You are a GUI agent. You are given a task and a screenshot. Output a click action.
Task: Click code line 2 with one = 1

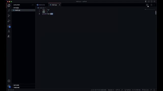[x=45, y=12]
